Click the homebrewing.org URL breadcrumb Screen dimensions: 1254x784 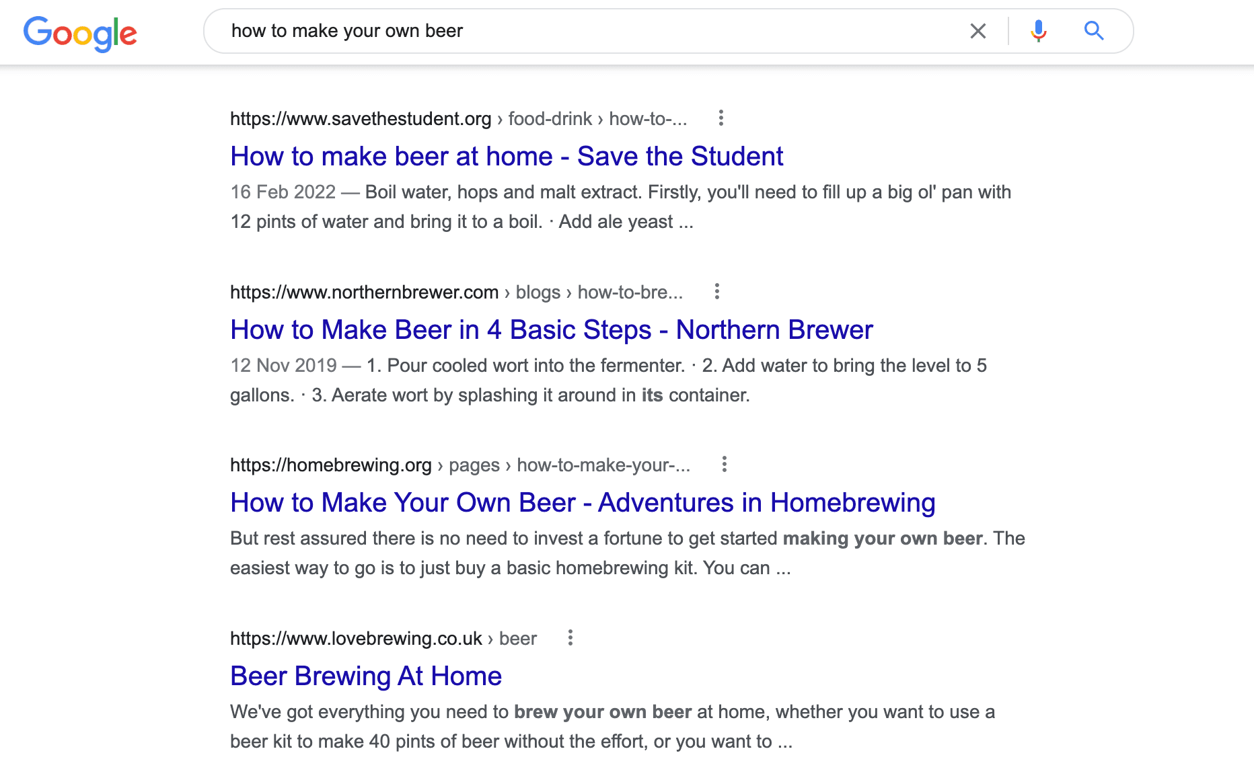click(460, 465)
